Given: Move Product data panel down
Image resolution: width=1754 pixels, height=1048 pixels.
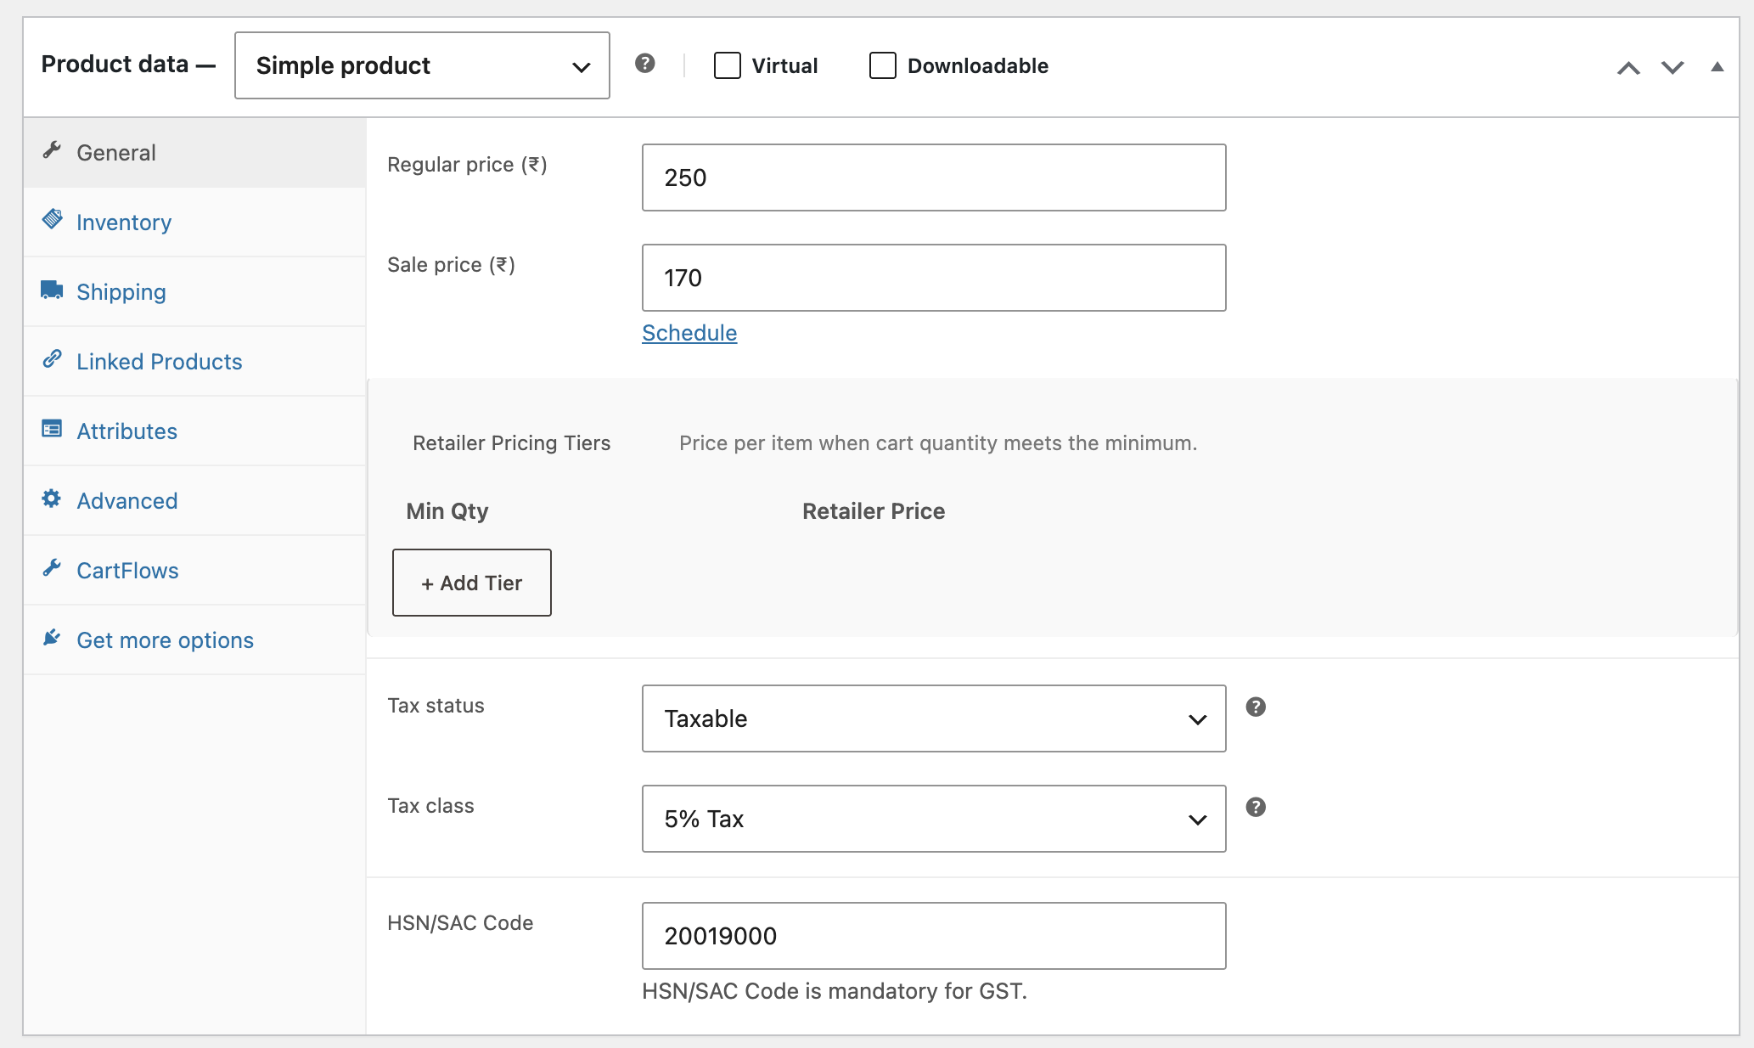Looking at the screenshot, I should point(1672,67).
